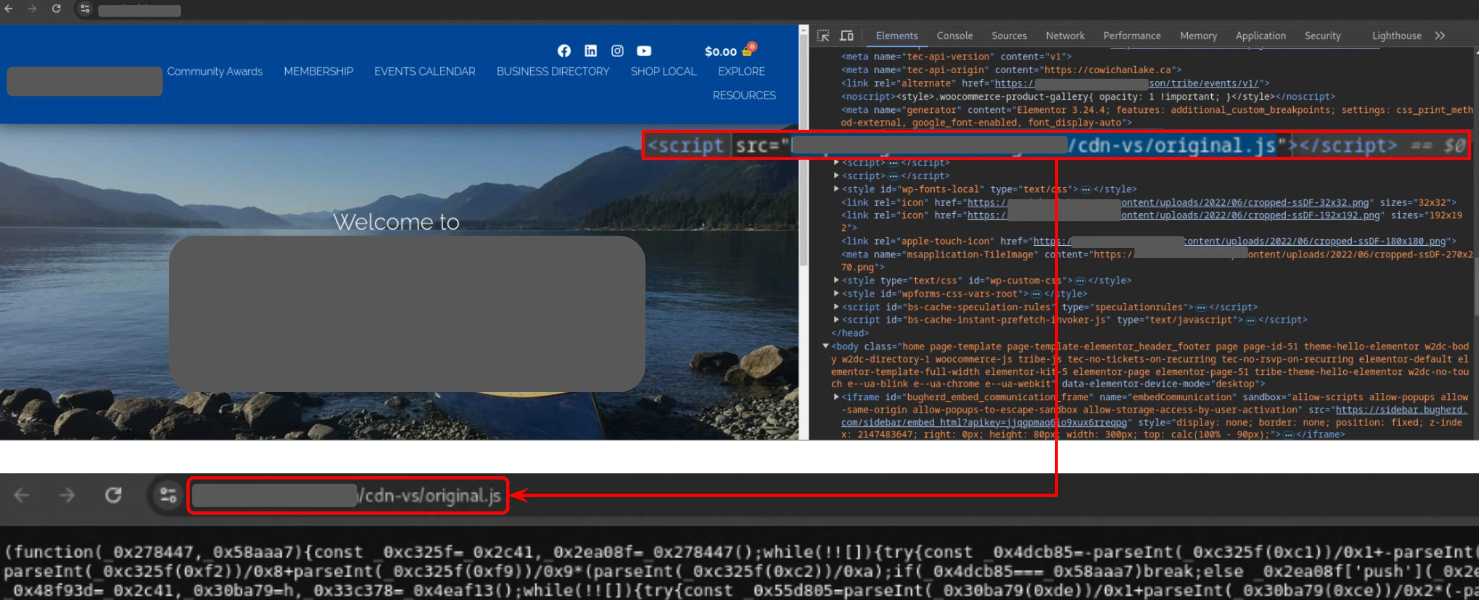The image size is (1479, 600).
Task: Open the sidebar.bugherd.com iframe src link
Action: click(1401, 410)
